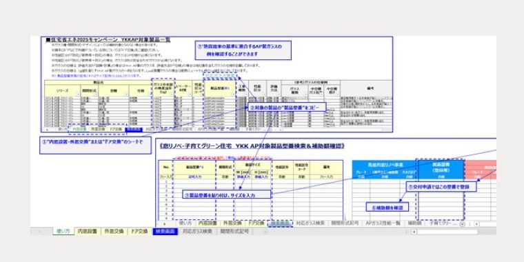
Task: Switch to the 対応ガラス検索 sheet tab at bottom
Action: click(197, 231)
